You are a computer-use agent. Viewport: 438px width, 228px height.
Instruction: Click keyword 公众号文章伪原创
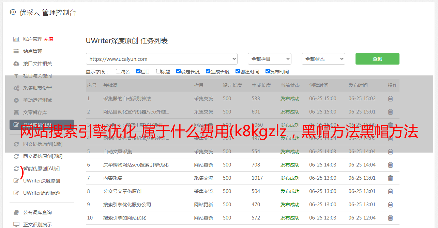[x=122, y=191]
